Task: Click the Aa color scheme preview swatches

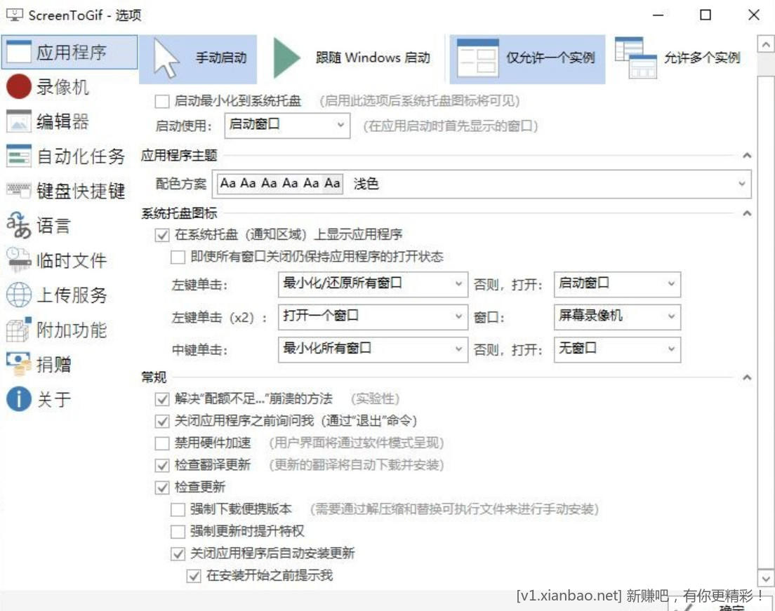Action: pyautogui.click(x=280, y=184)
